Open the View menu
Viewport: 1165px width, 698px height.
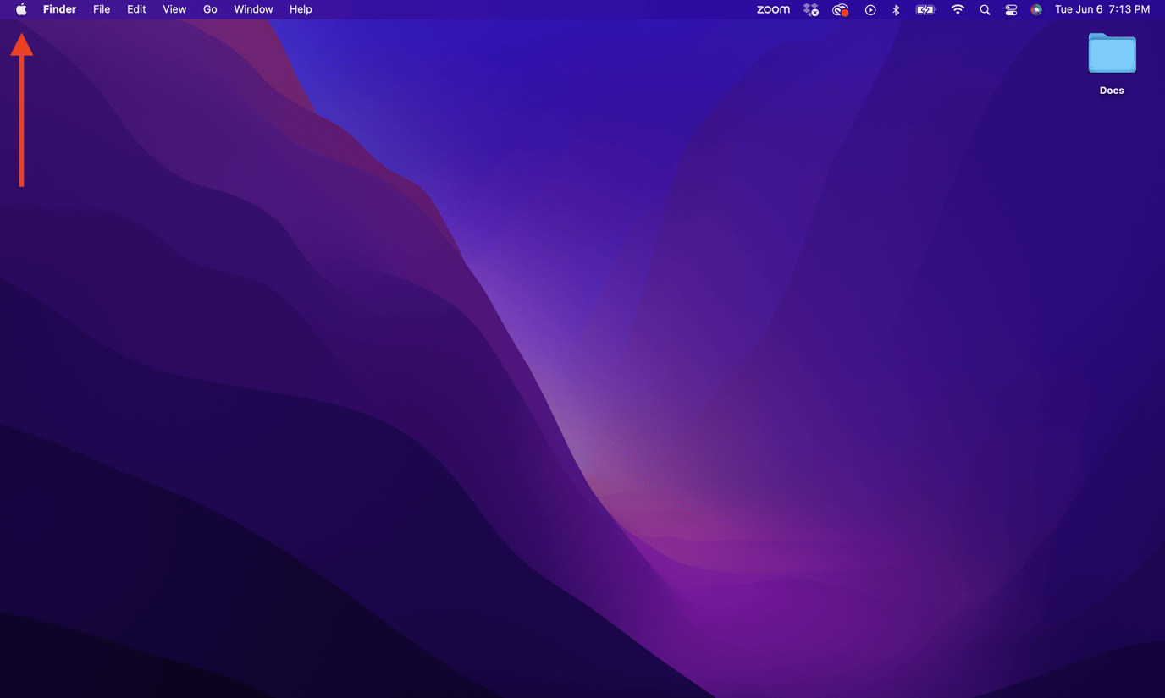point(174,9)
